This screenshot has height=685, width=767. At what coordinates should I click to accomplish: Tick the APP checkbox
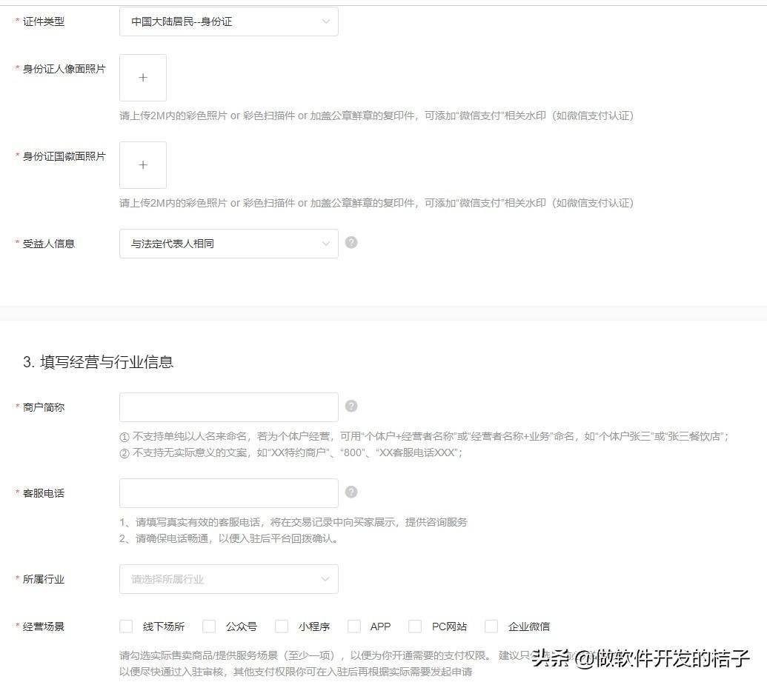[x=354, y=626]
